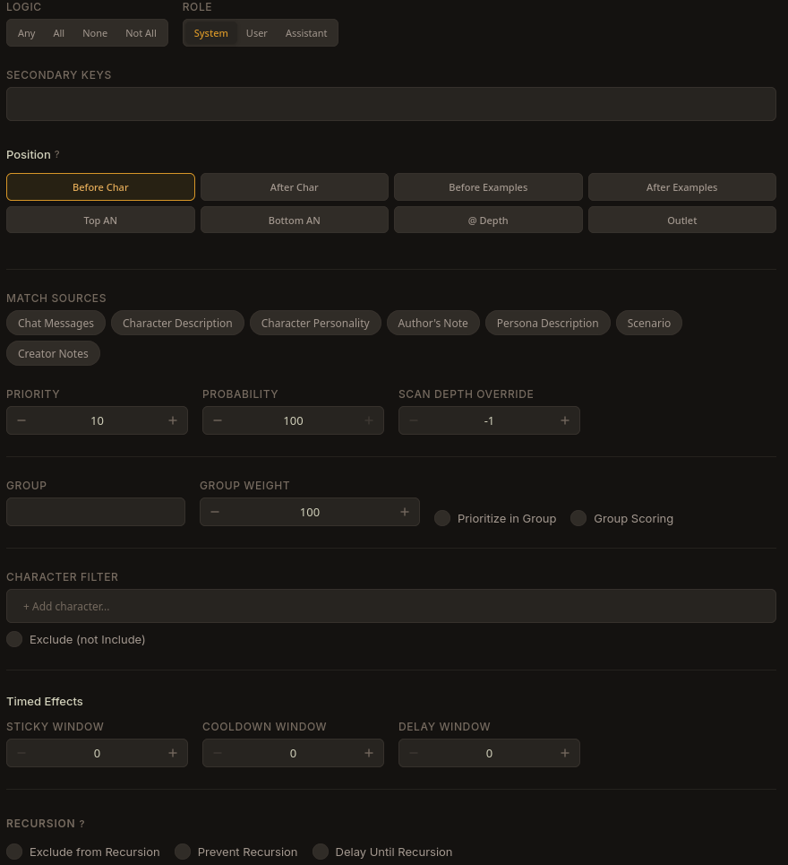This screenshot has height=865, width=788.
Task: Enable Exclude (not Include) option
Action: [14, 639]
